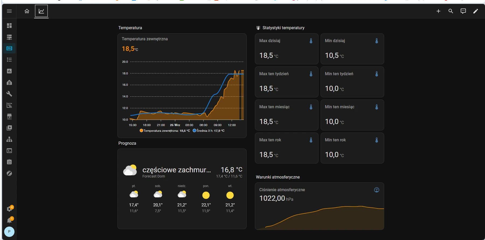Open the Min ten tydzień card
The height and width of the screenshot is (240, 485).
352,82
